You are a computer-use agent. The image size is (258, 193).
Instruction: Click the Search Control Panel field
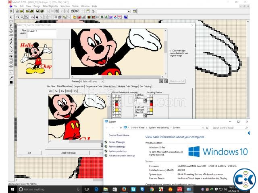pos(227,128)
